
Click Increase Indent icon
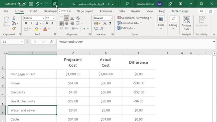click(67, 28)
